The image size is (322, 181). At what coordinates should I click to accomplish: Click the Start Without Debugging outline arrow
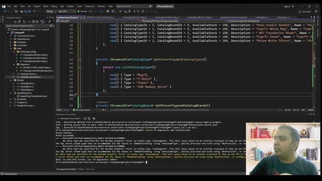[91, 12]
